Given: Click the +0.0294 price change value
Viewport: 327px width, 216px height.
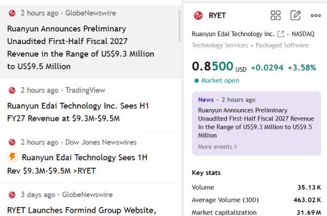Looking at the screenshot, I should 267,68.
